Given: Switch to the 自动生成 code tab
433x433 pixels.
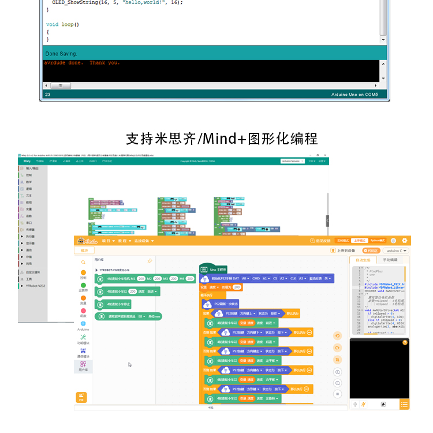Looking at the screenshot, I should [363, 260].
